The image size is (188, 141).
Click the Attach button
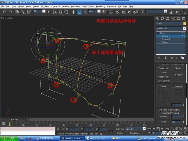pyautogui.click(x=164, y=72)
